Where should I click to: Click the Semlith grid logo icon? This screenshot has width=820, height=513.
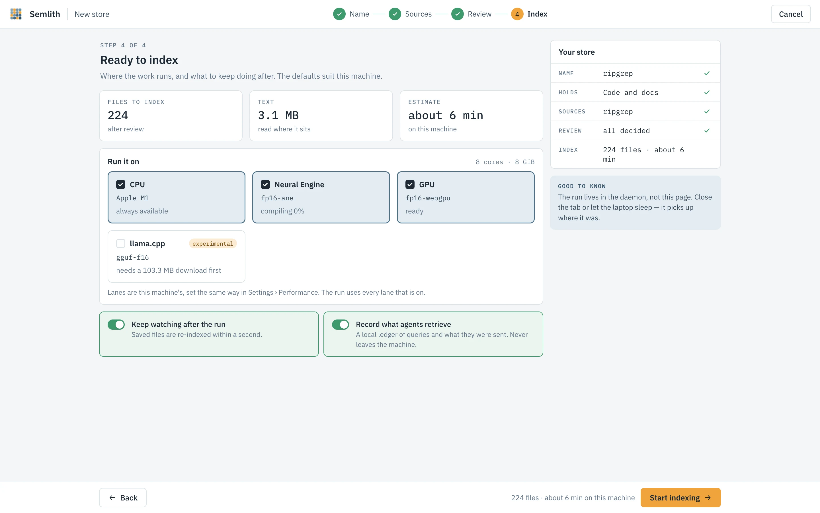click(x=16, y=14)
